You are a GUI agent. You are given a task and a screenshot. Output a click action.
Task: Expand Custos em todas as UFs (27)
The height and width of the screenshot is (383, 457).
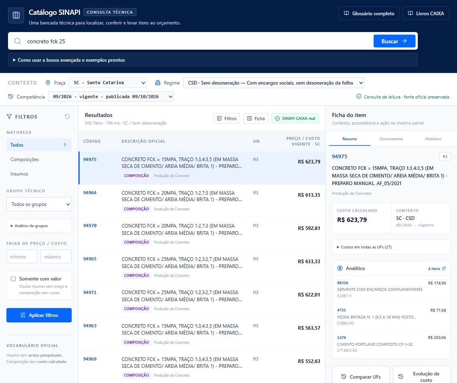click(391, 247)
